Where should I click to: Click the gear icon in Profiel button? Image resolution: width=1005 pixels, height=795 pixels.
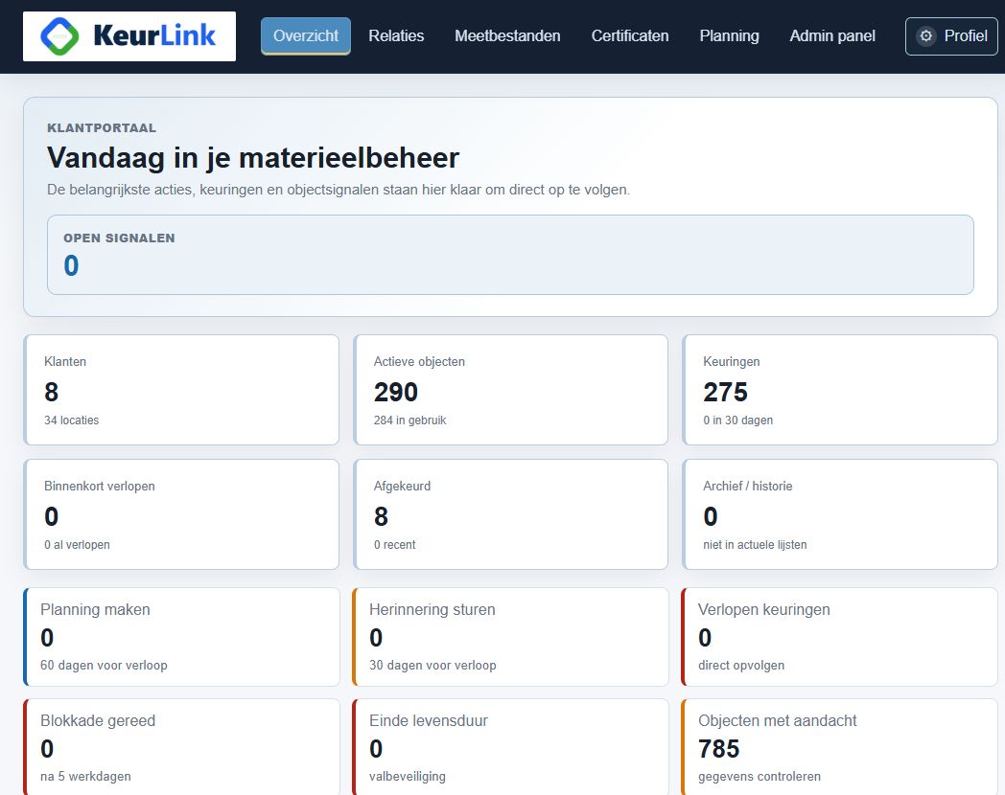[925, 35]
